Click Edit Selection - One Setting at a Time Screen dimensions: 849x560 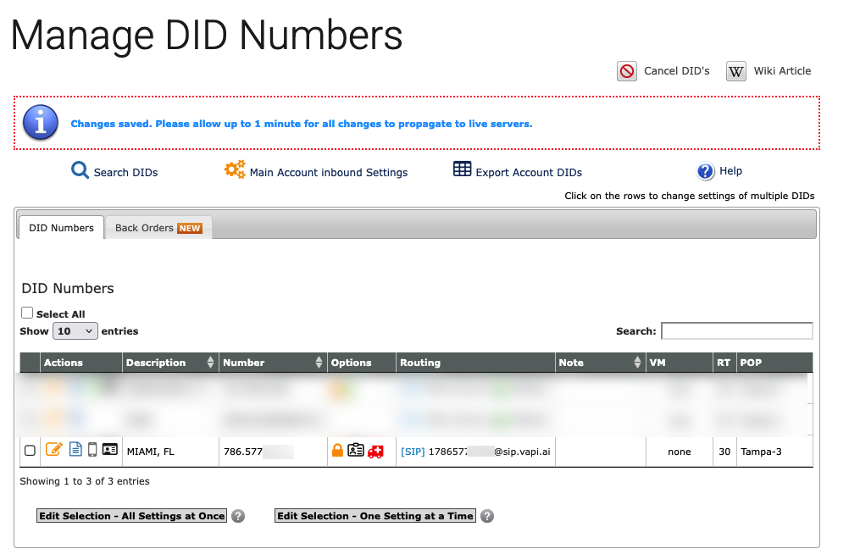tap(375, 516)
